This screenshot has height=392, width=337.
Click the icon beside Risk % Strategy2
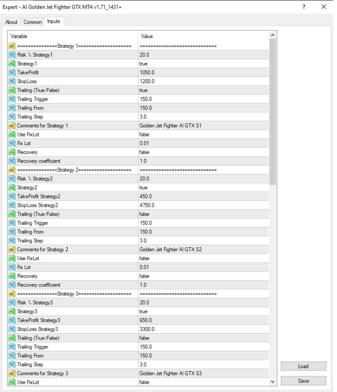12,178
